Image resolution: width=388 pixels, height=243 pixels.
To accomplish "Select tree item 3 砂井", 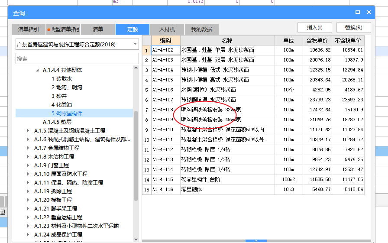I will pyautogui.click(x=59, y=96).
